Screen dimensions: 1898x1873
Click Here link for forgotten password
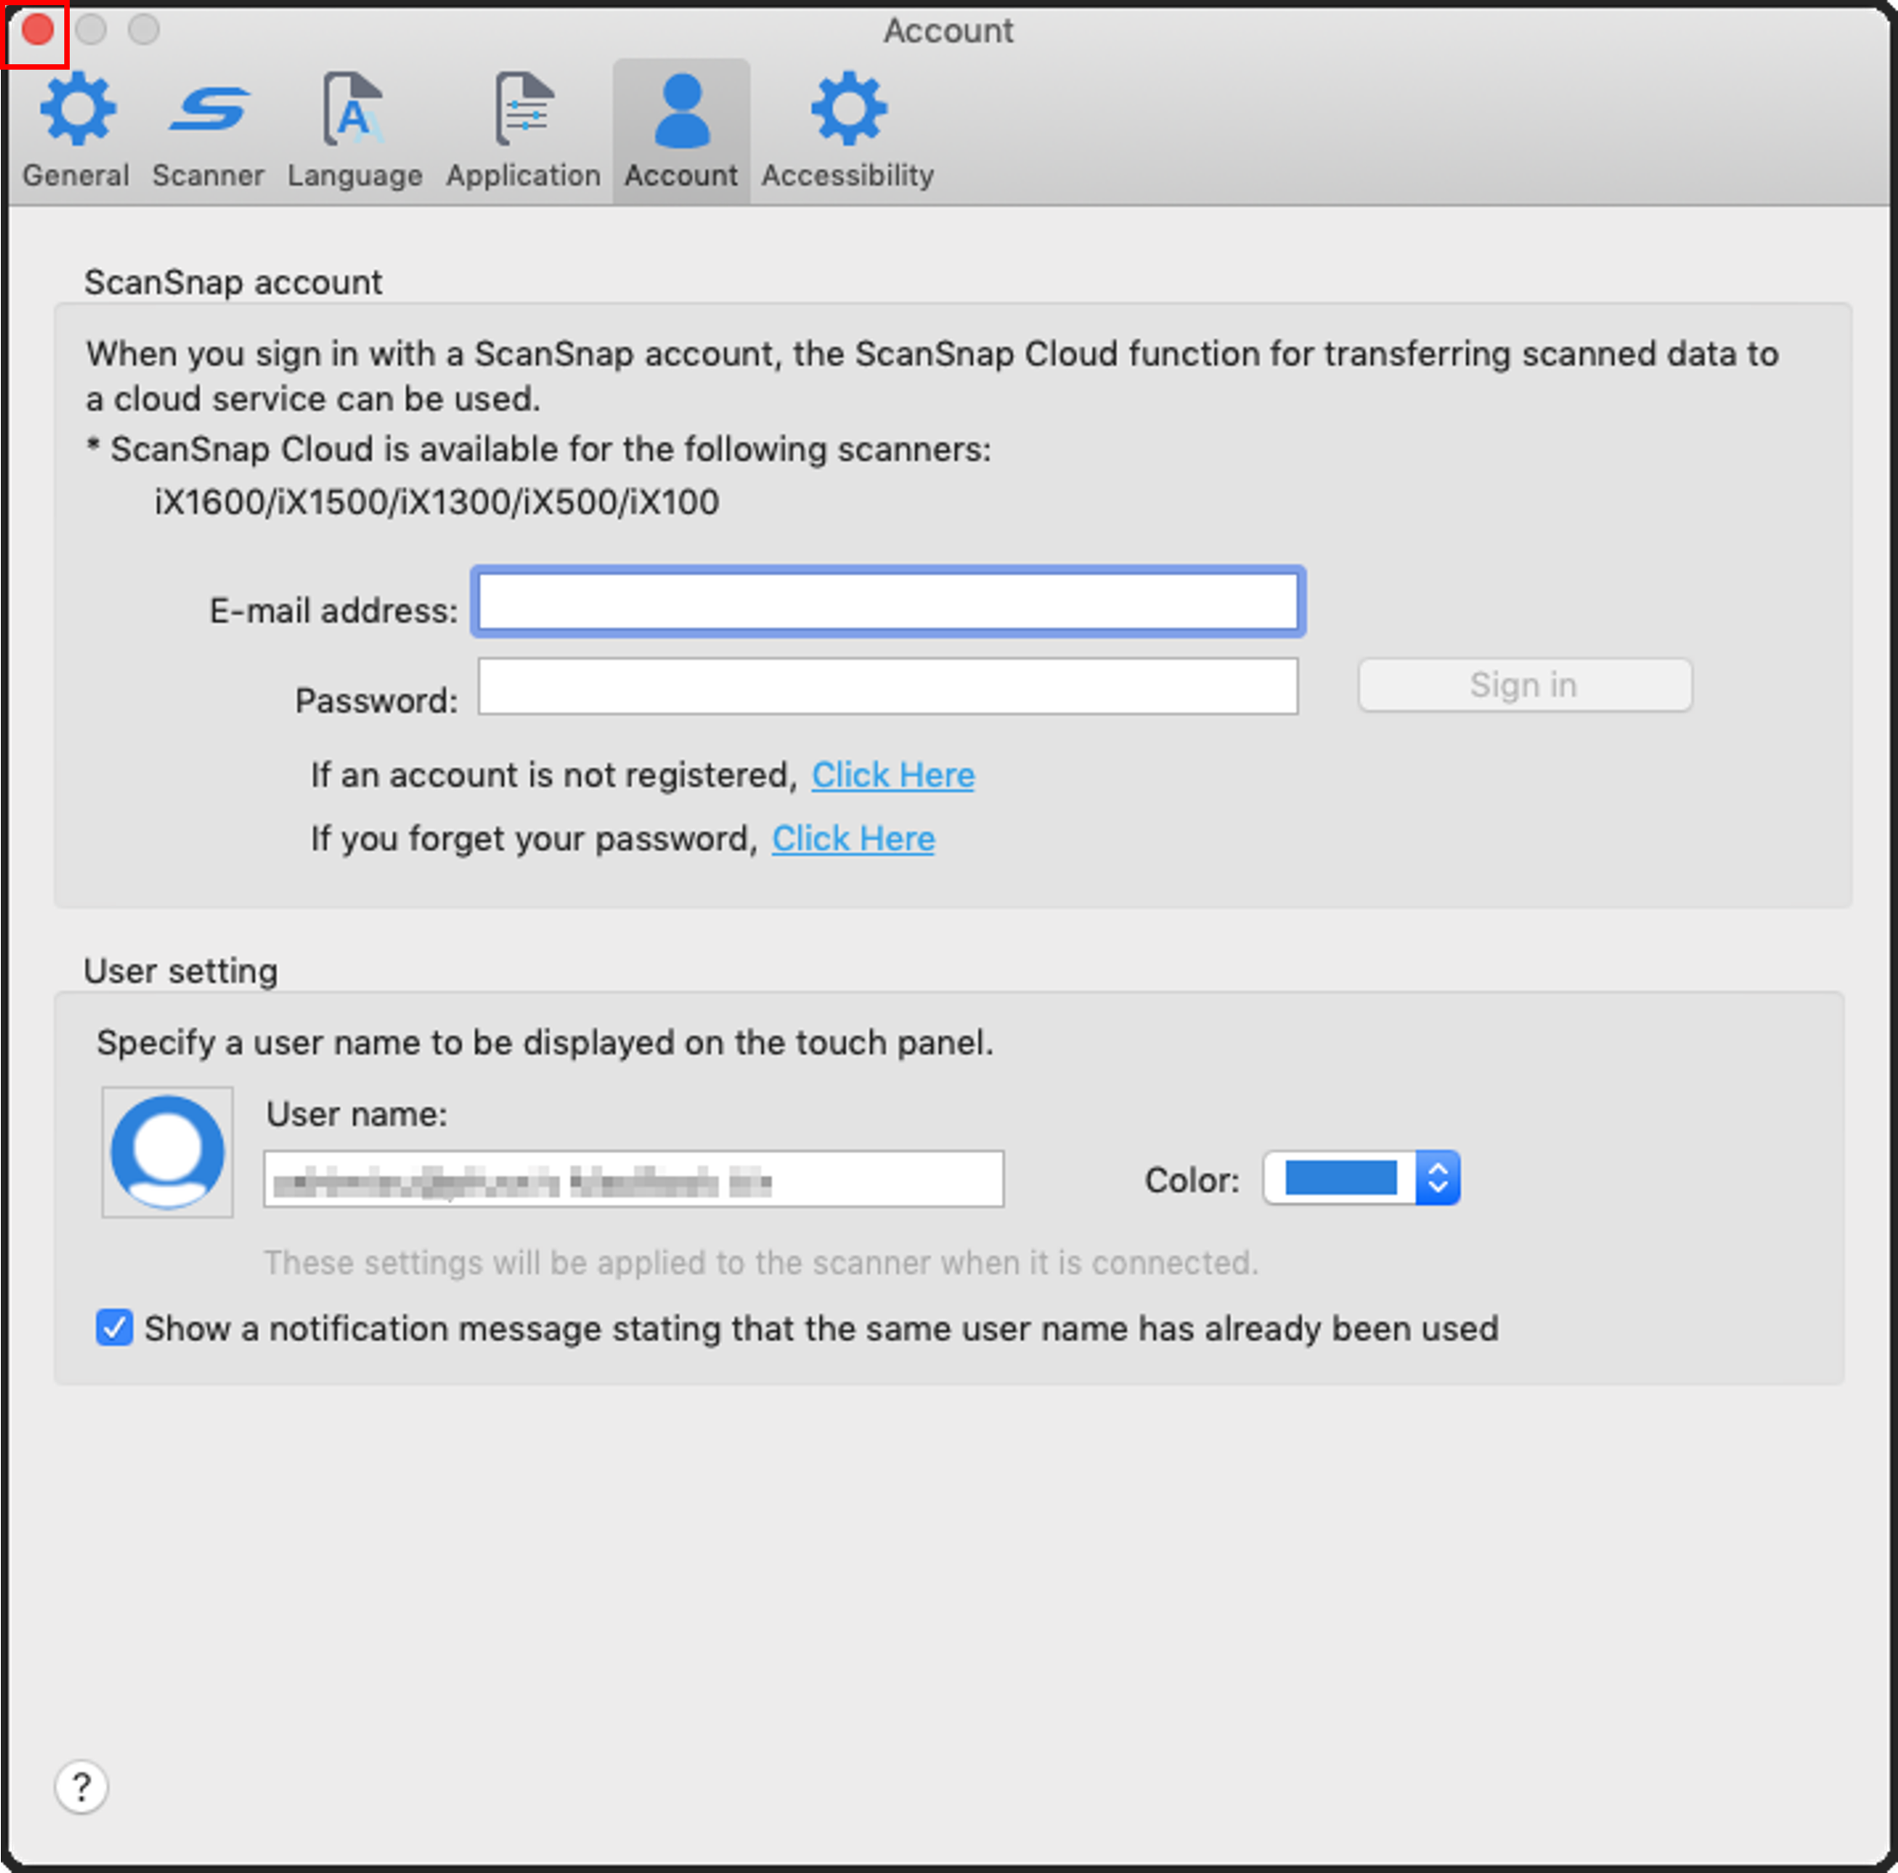[x=852, y=838]
